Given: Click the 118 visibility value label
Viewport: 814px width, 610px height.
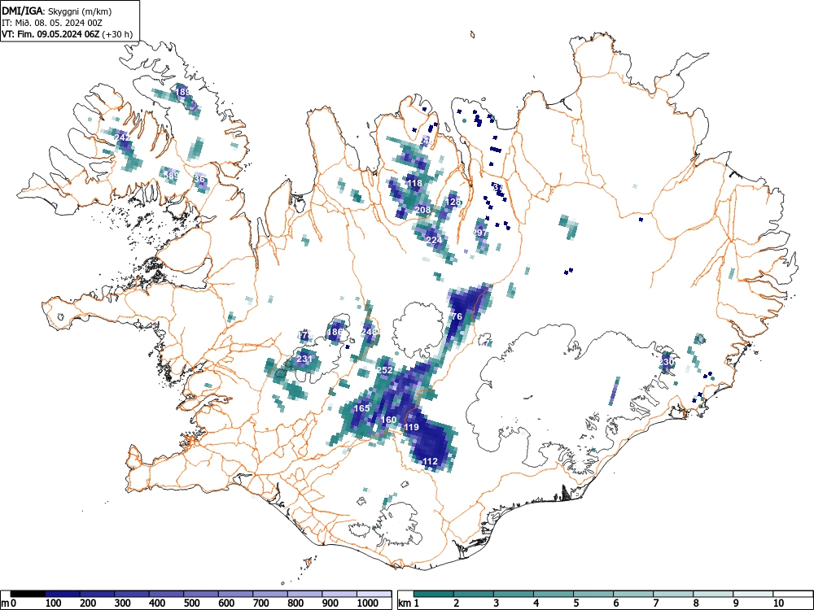Looking at the screenshot, I should pos(414,183).
